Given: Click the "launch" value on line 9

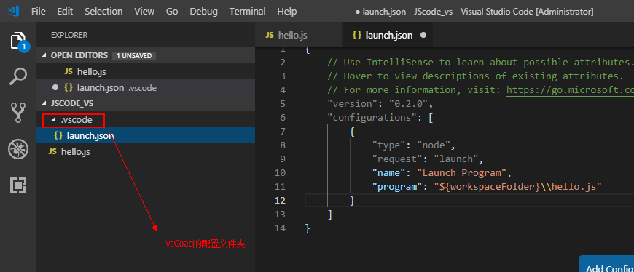Looking at the screenshot, I should [455, 159].
